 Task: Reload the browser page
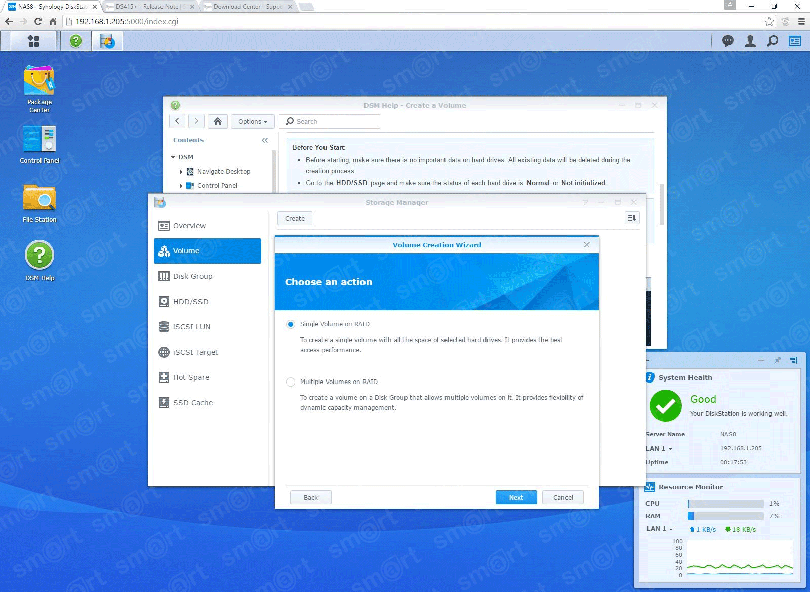tap(38, 22)
